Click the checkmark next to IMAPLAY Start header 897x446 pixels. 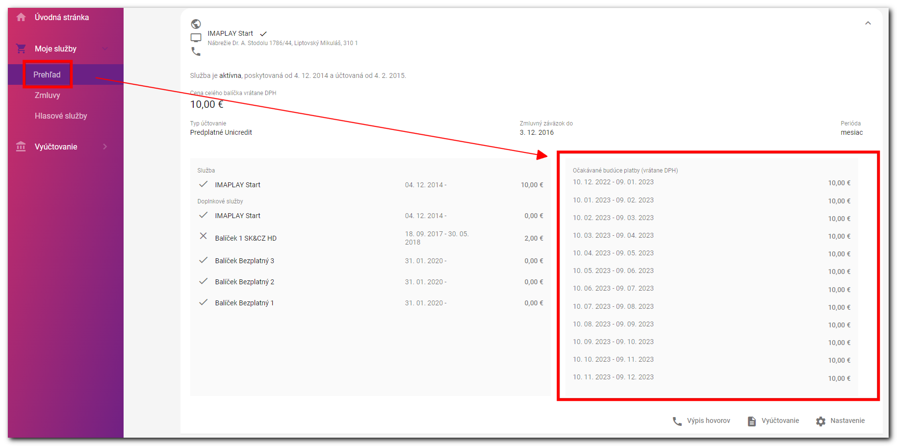pyautogui.click(x=263, y=34)
